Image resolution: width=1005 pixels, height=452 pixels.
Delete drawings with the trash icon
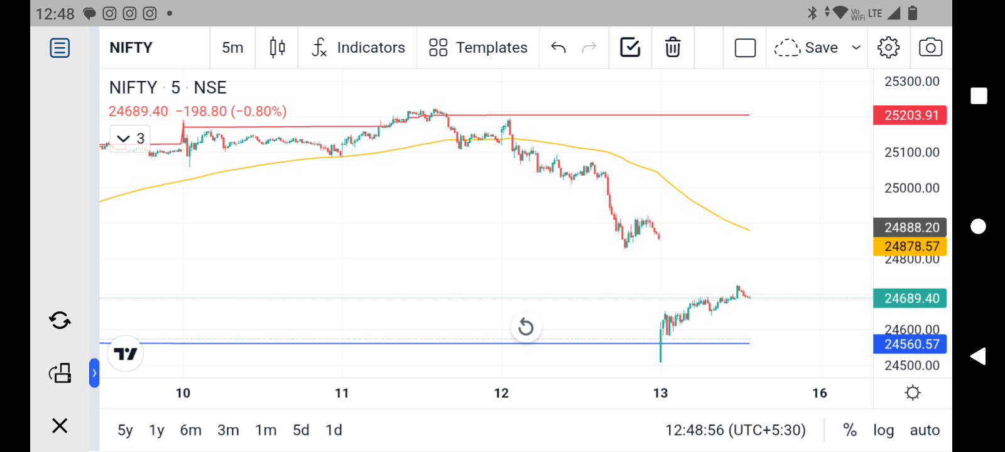[673, 47]
